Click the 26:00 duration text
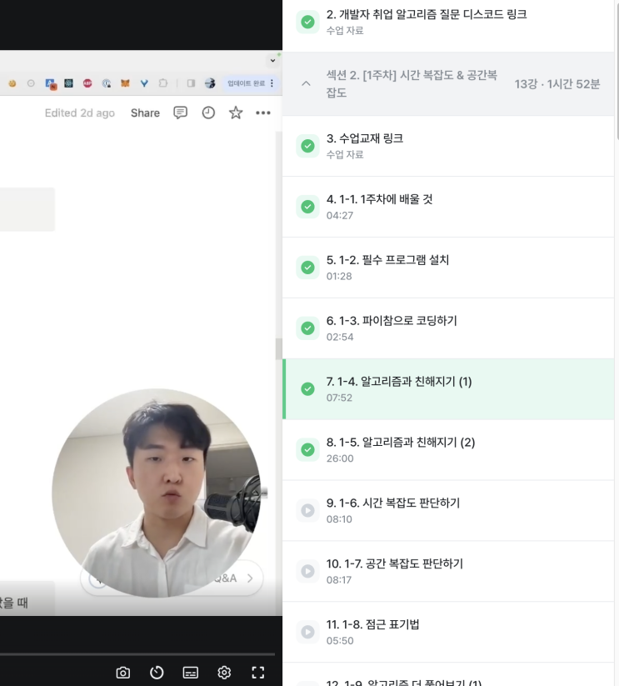619x686 pixels. (340, 458)
